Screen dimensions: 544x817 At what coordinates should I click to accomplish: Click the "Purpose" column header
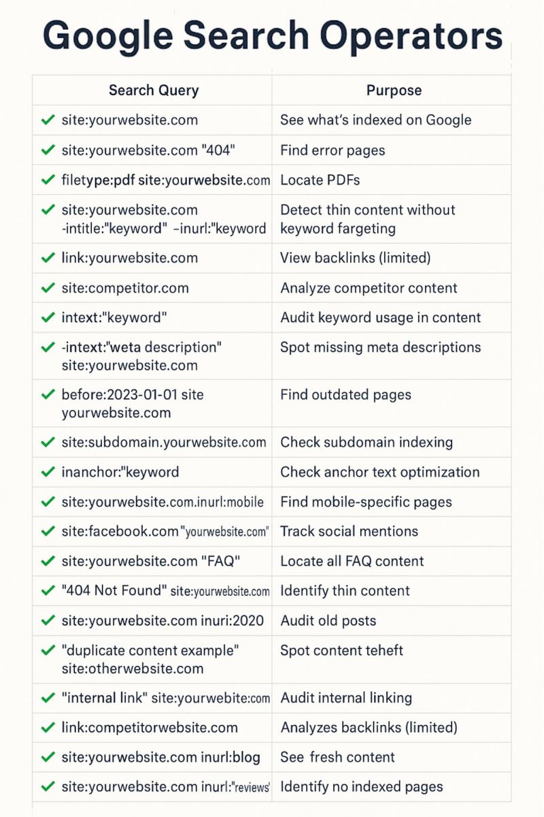394,90
